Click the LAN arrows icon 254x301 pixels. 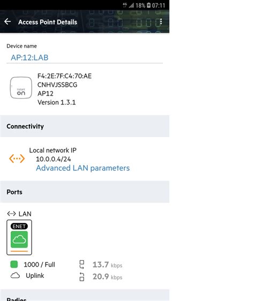coord(11,214)
